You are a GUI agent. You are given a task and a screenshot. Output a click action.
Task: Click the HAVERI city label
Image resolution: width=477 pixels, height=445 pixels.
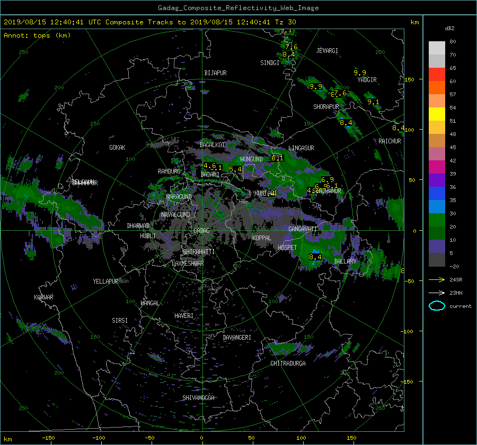point(184,316)
